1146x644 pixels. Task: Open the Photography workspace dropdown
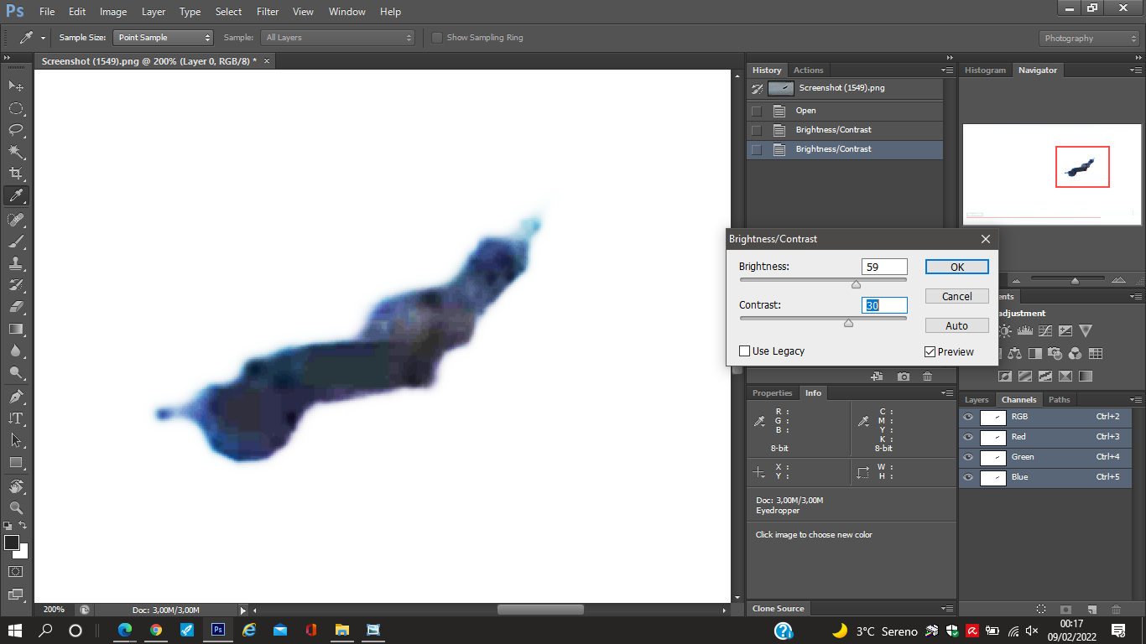coord(1088,39)
